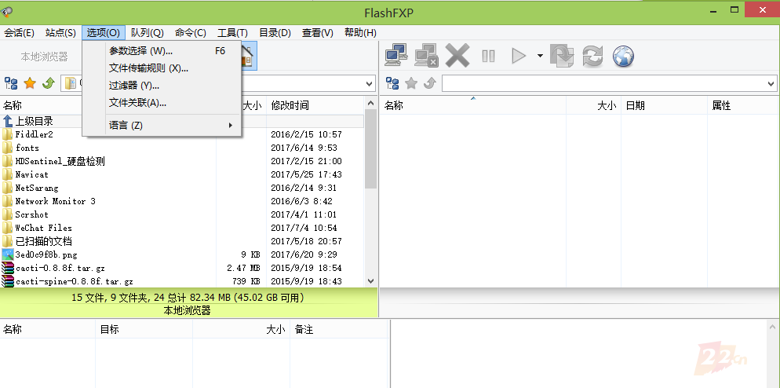Click local list scrollbar down arrow
This screenshot has height=388, width=780.
tap(370, 281)
